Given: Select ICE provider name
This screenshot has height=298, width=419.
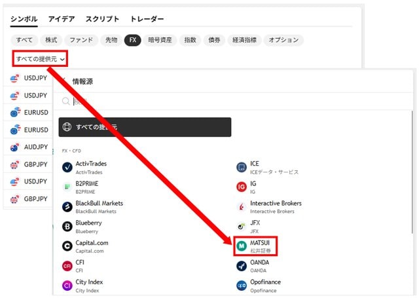Looking at the screenshot, I should (255, 164).
